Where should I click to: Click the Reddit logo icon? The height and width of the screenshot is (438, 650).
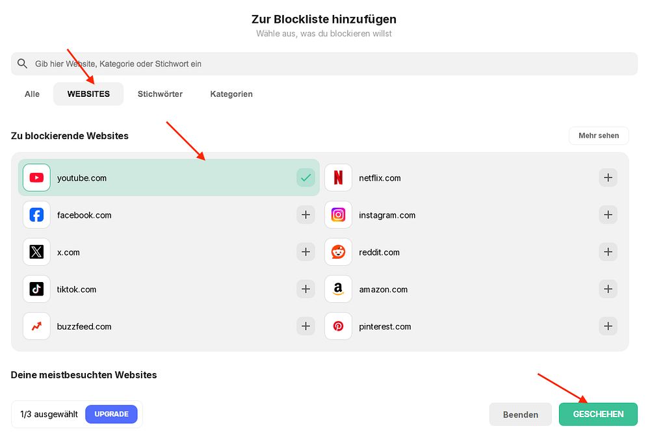[x=338, y=252]
